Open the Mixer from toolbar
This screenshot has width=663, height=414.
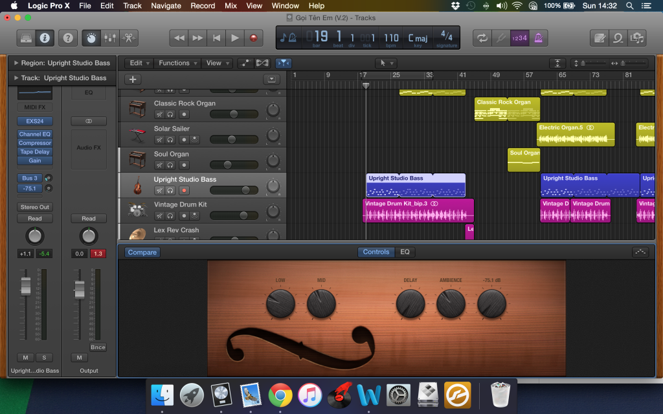(110, 38)
